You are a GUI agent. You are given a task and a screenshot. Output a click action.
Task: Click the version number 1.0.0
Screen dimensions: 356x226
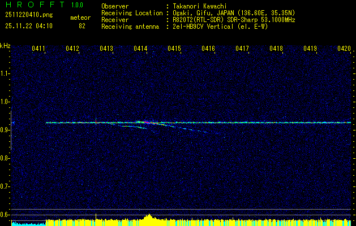77,5
